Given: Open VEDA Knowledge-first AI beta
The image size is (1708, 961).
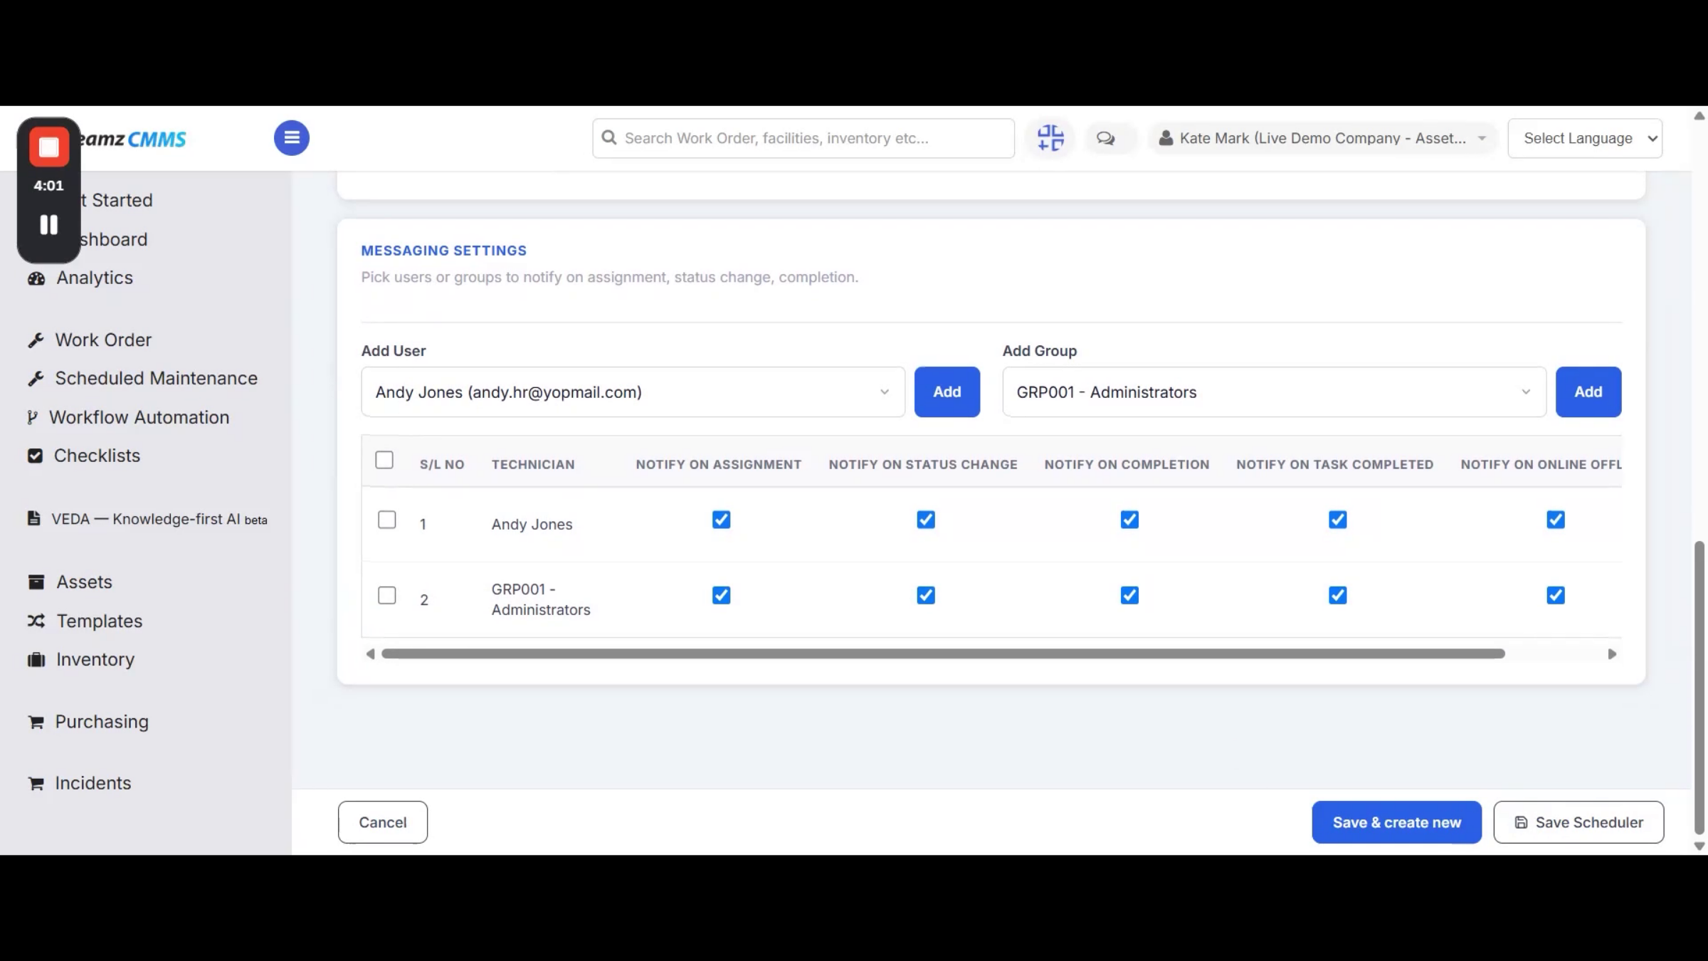Looking at the screenshot, I should [159, 519].
